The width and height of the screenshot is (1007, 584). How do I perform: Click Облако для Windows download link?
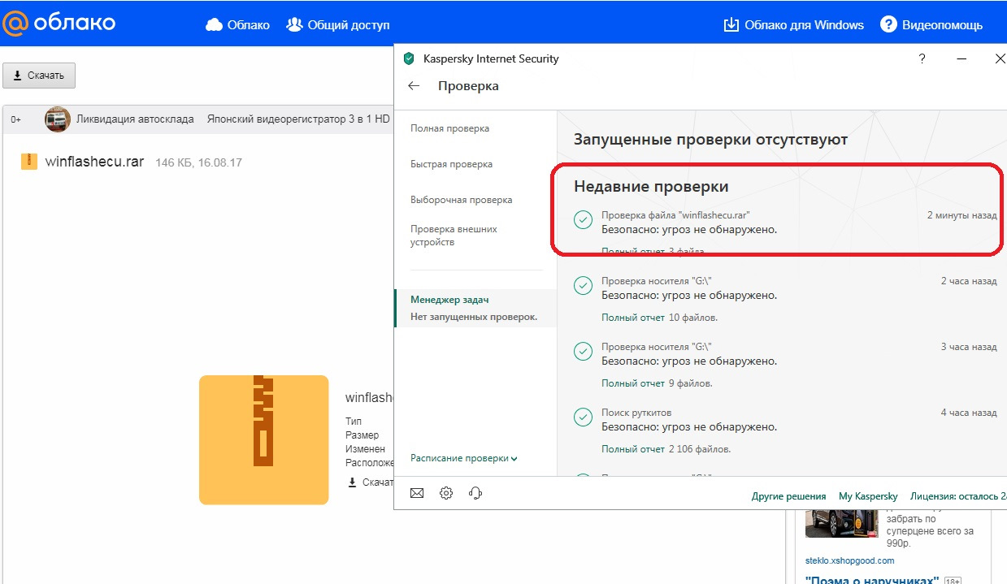793,25
